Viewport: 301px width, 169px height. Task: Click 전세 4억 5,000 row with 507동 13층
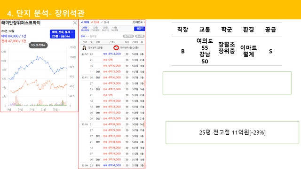point(112,72)
